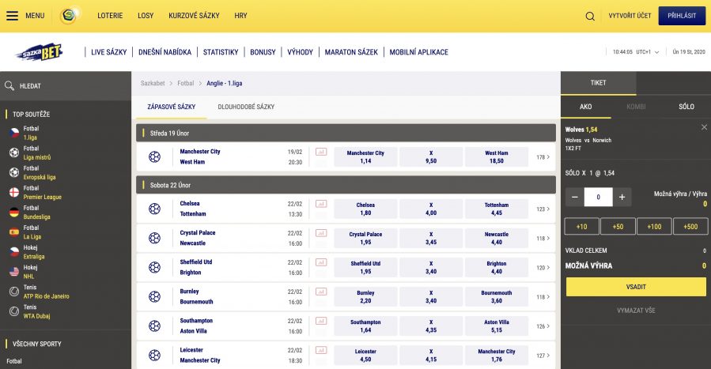Click the stake amount input field
The image size is (711, 369).
coord(598,198)
